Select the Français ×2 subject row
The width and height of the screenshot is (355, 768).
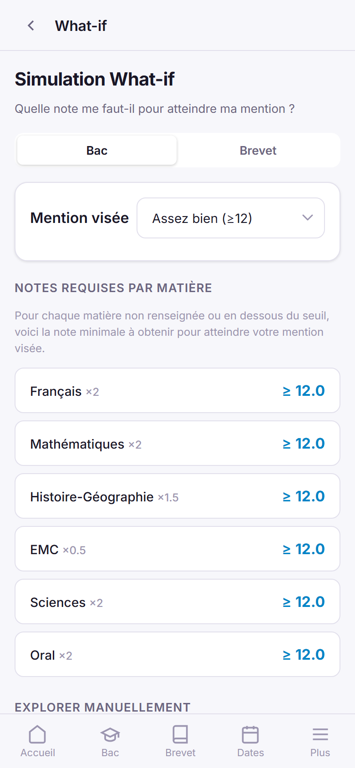click(x=177, y=391)
